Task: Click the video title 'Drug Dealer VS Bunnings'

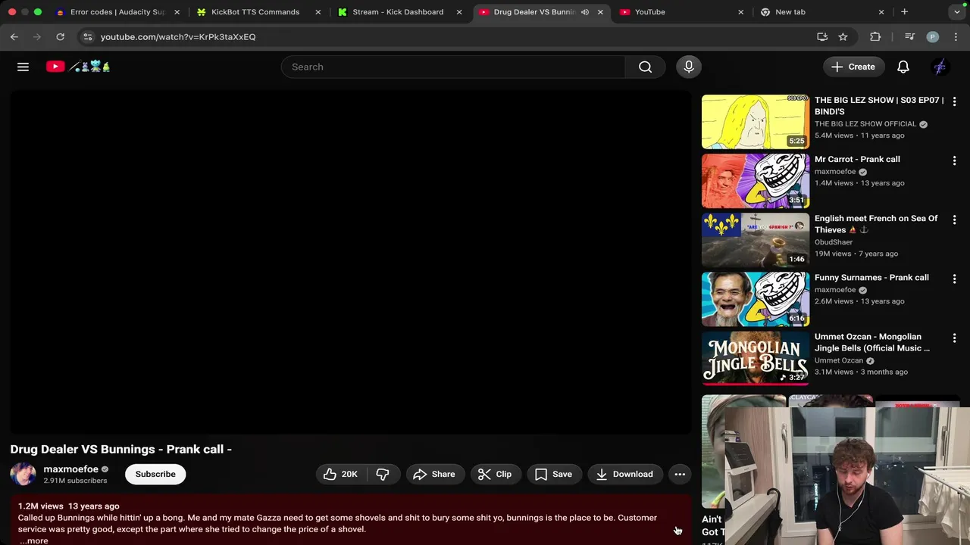Action: 121,449
